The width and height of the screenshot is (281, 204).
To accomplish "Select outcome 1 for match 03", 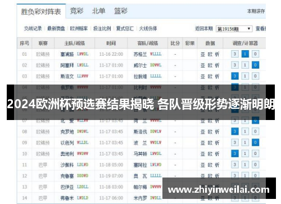I will [245, 76].
